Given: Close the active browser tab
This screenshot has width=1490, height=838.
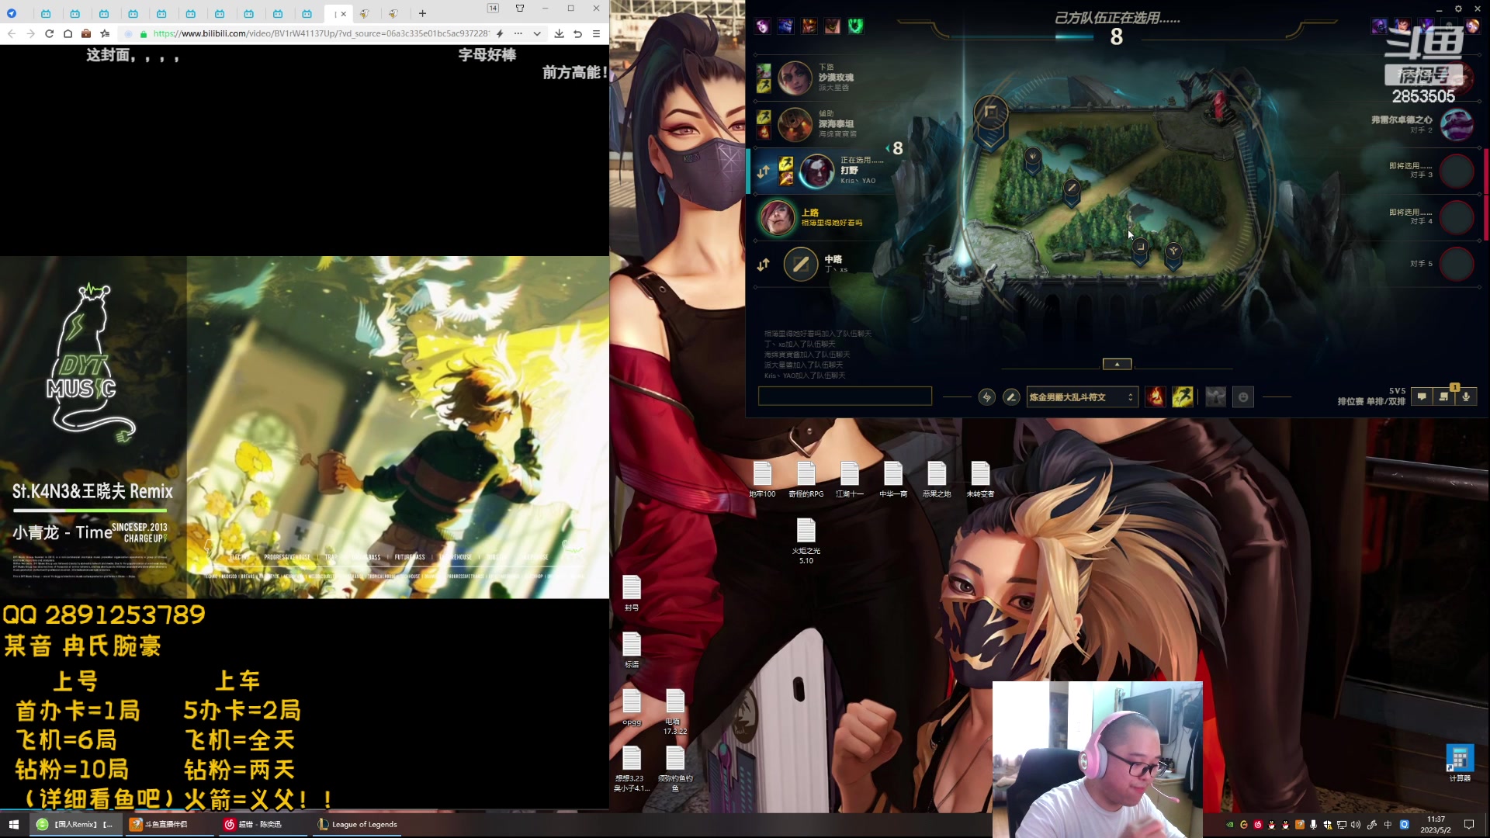Looking at the screenshot, I should coord(344,13).
